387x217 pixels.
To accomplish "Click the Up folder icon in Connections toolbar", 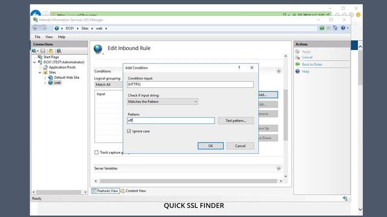I will pyautogui.click(x=51, y=51).
